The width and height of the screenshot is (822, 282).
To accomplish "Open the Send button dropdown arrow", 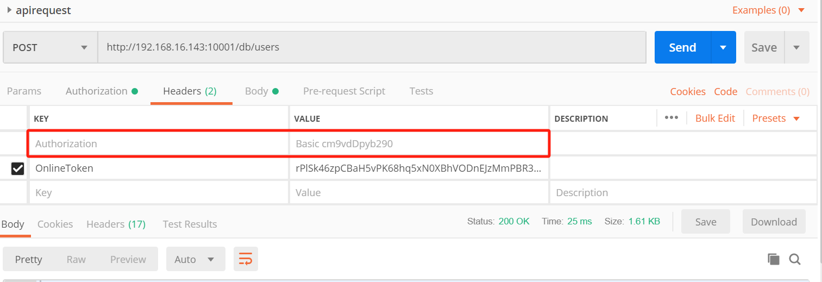I will tap(723, 47).
